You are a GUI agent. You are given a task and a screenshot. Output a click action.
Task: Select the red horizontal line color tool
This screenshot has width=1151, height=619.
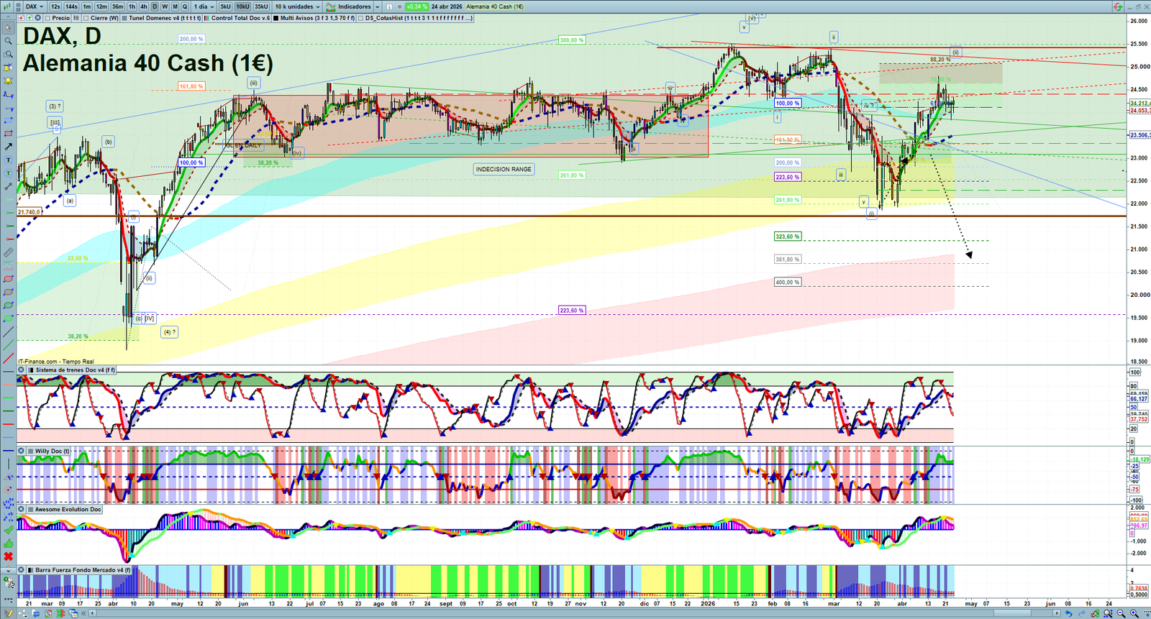click(x=9, y=423)
